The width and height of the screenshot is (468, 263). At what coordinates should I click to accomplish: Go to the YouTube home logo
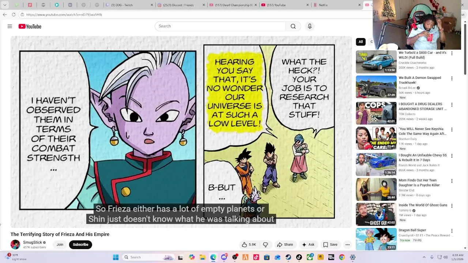click(x=30, y=26)
